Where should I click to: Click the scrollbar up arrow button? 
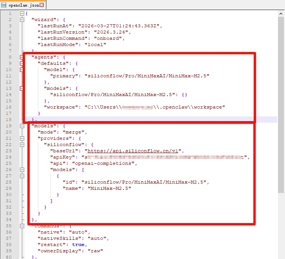(x=281, y=14)
